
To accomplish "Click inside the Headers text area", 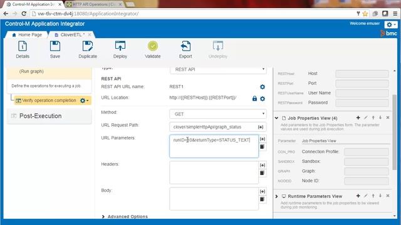I will (214, 172).
